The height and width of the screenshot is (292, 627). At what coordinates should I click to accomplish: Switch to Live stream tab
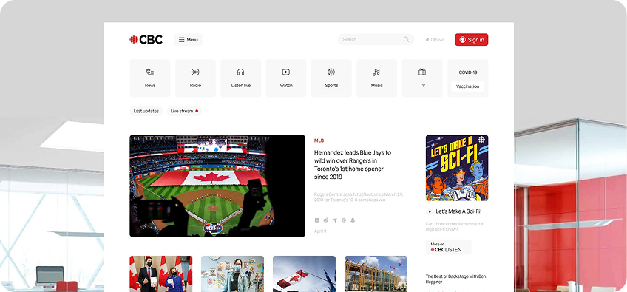point(184,111)
